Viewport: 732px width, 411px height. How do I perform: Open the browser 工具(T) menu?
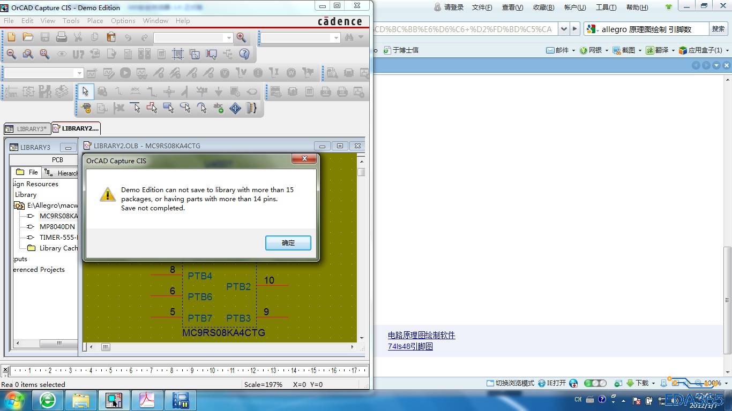606,7
